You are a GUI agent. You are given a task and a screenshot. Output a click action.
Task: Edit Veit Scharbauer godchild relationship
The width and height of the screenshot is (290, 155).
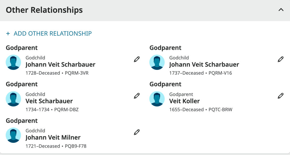pyautogui.click(x=137, y=96)
